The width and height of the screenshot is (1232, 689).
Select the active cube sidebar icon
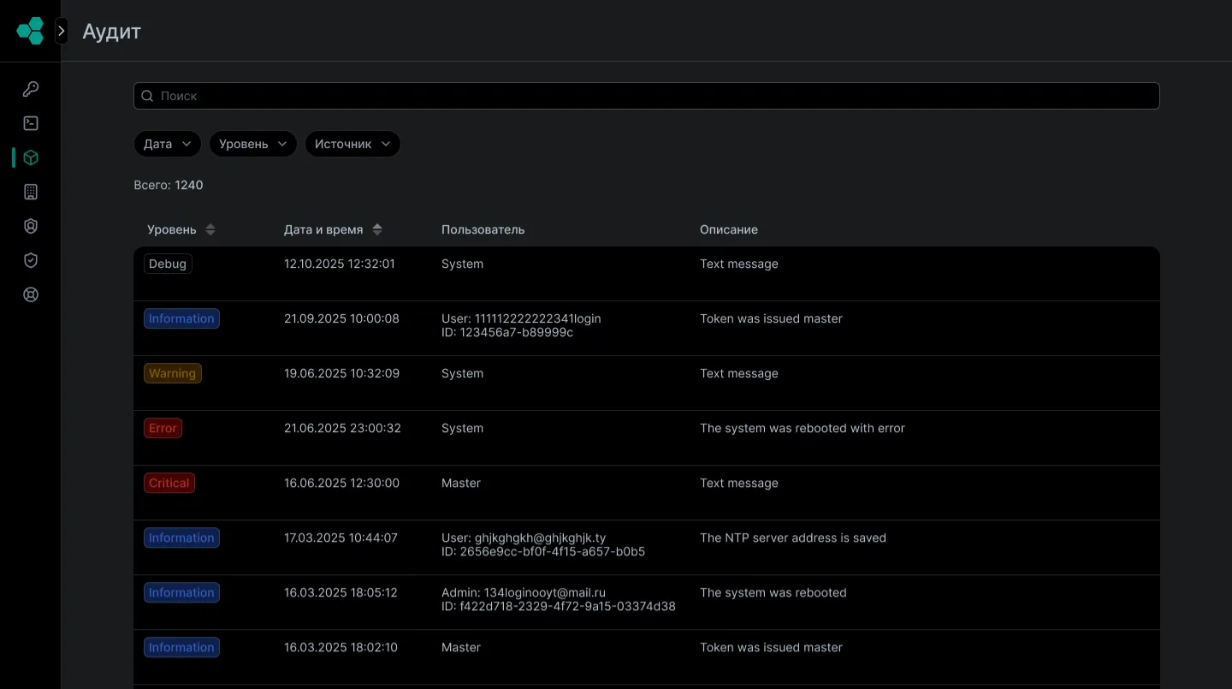click(31, 157)
